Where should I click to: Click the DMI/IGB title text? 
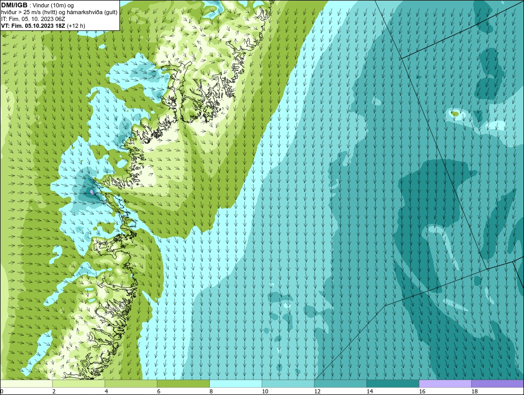click(x=14, y=5)
